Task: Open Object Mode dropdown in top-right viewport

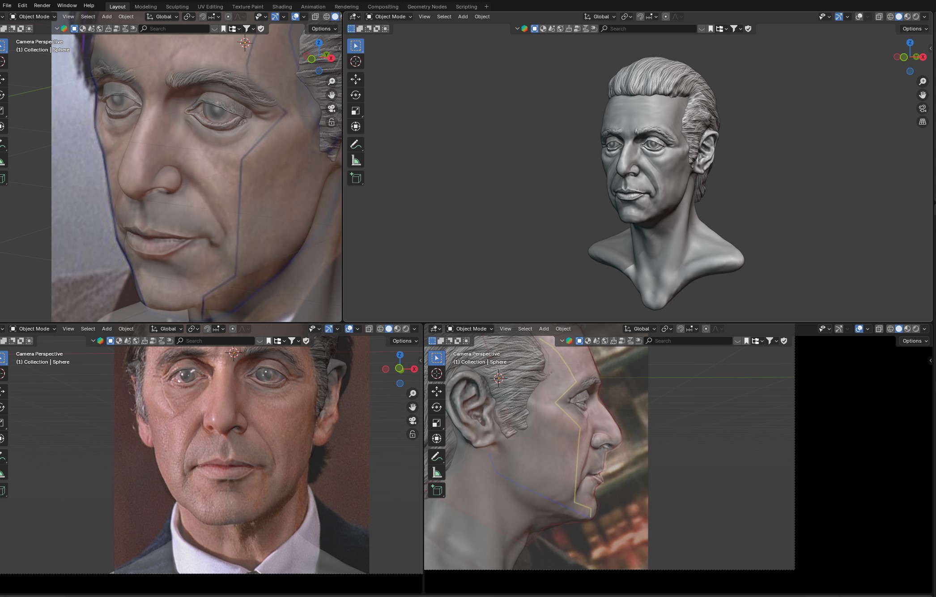Action: click(x=389, y=17)
